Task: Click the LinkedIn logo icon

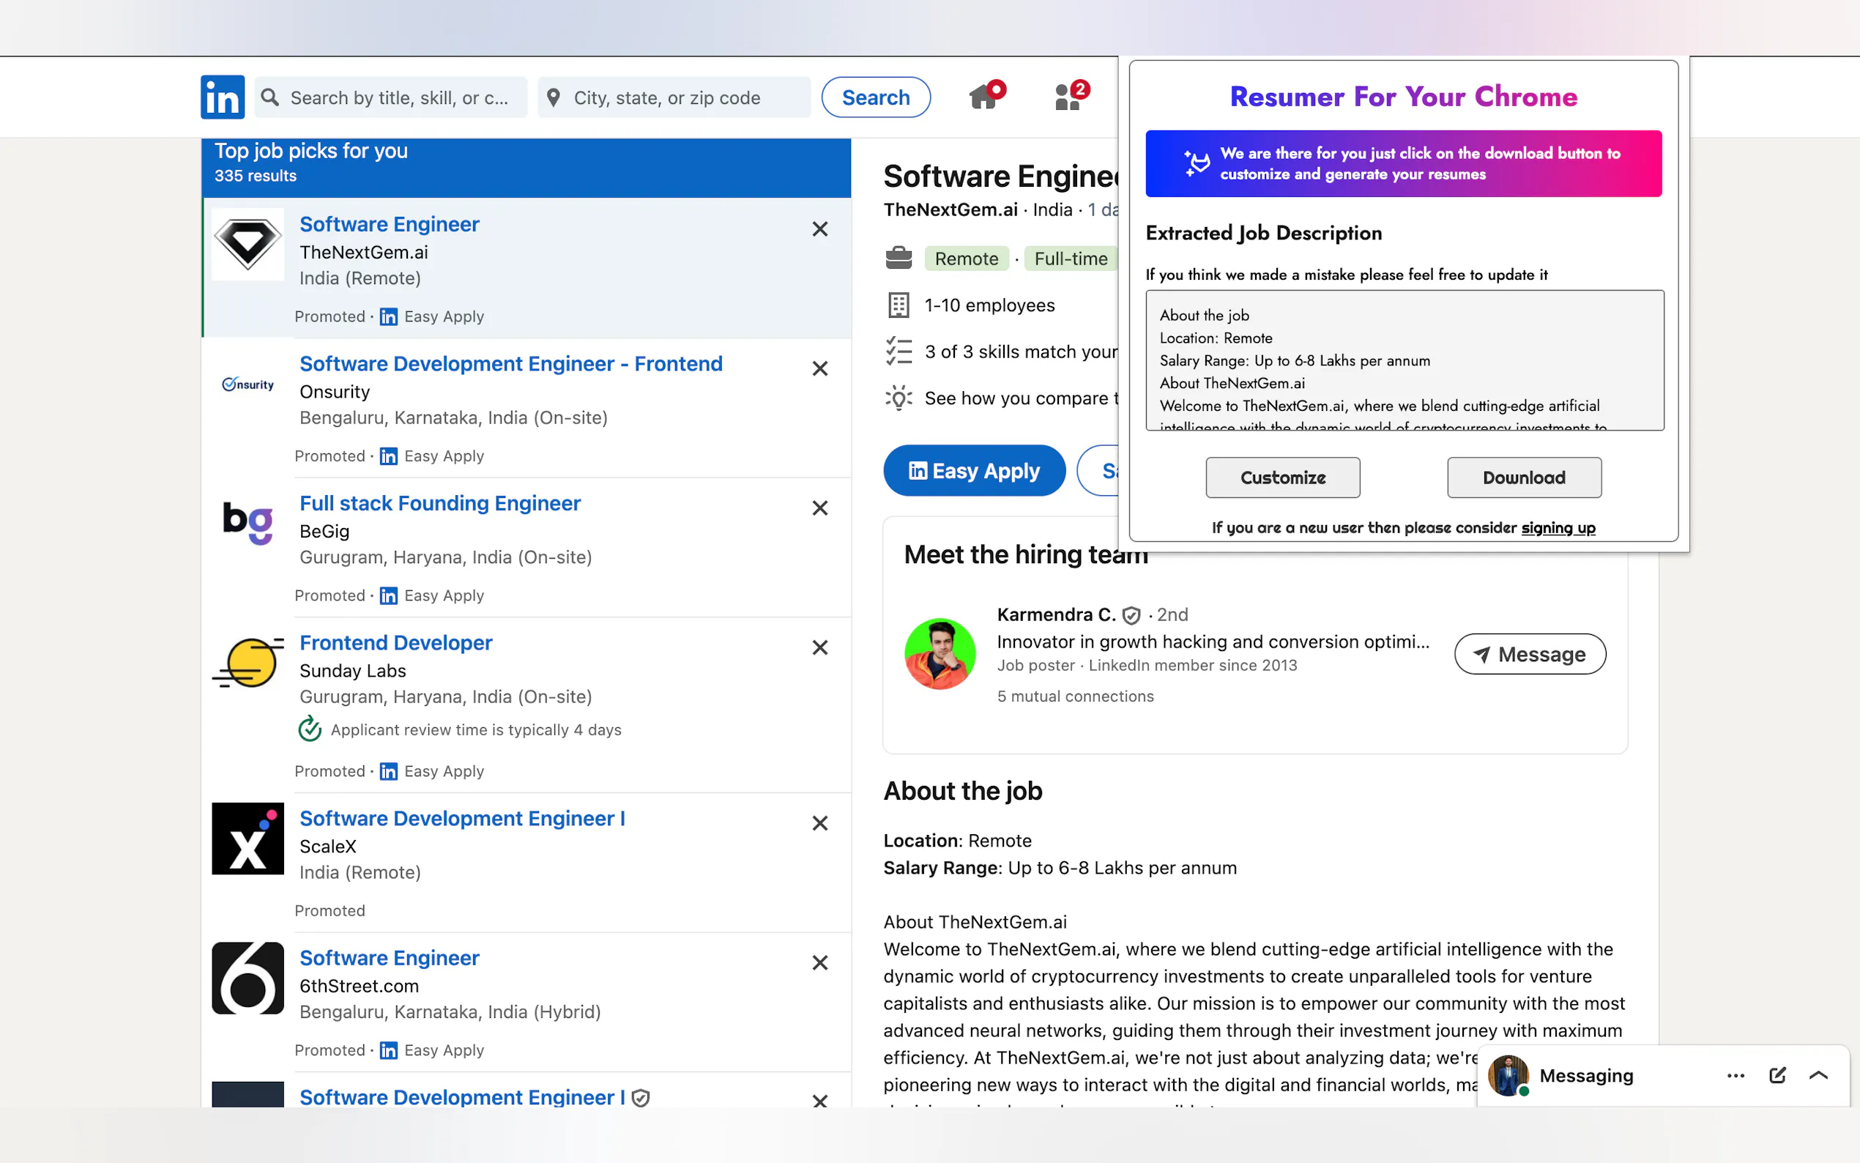Action: click(222, 97)
